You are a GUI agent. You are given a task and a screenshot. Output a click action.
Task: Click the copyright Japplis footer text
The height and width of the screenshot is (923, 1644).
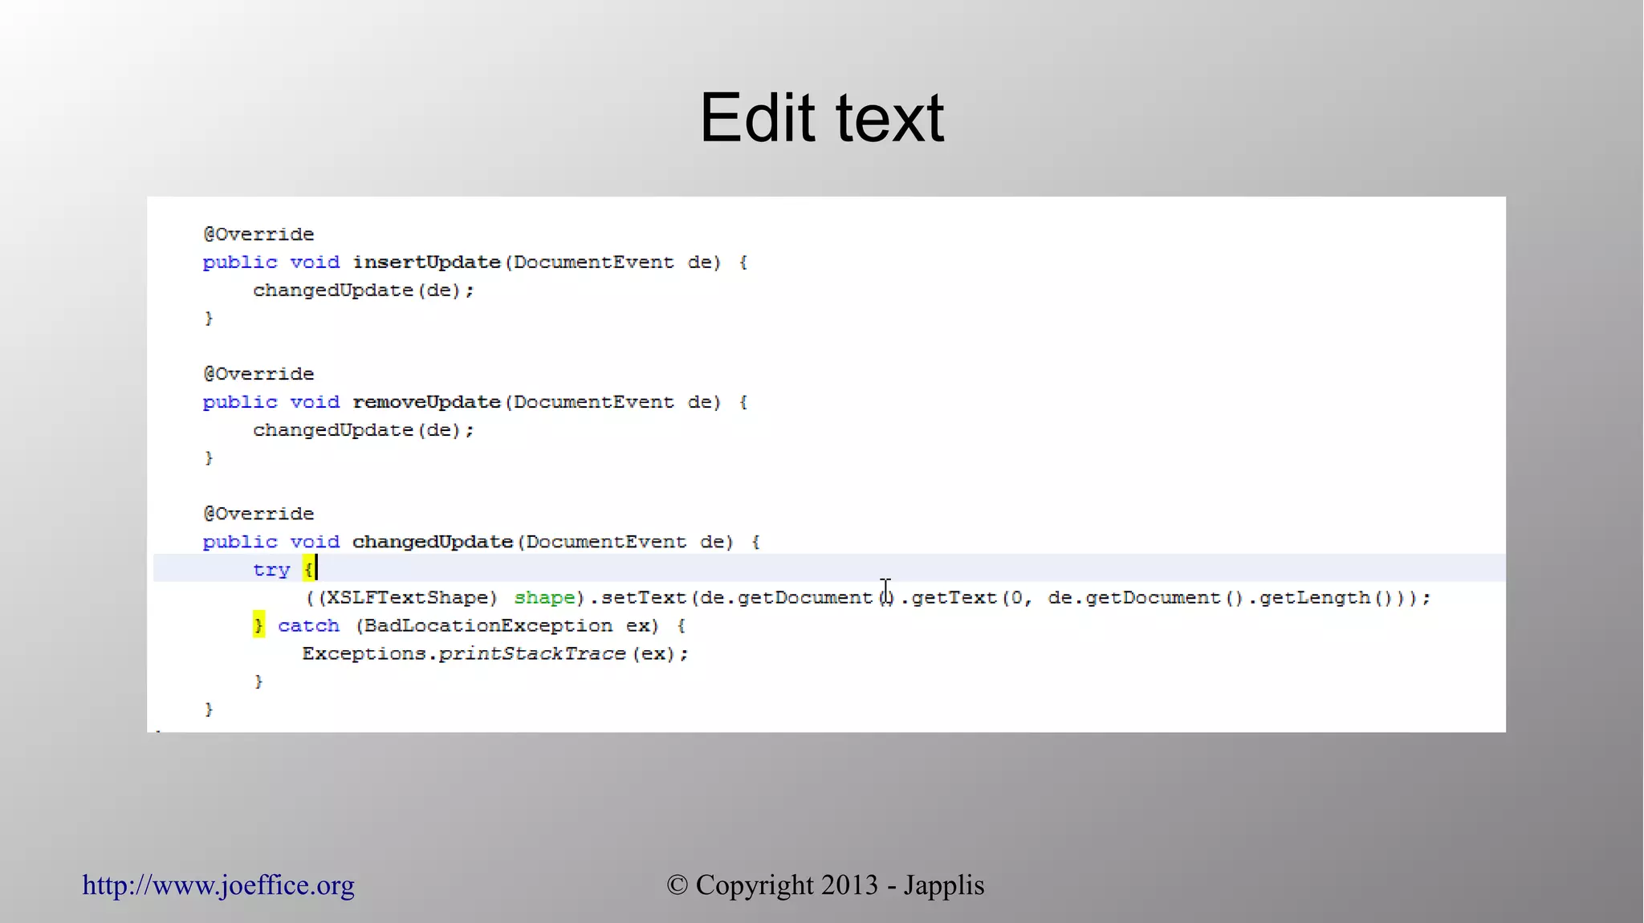(x=825, y=885)
